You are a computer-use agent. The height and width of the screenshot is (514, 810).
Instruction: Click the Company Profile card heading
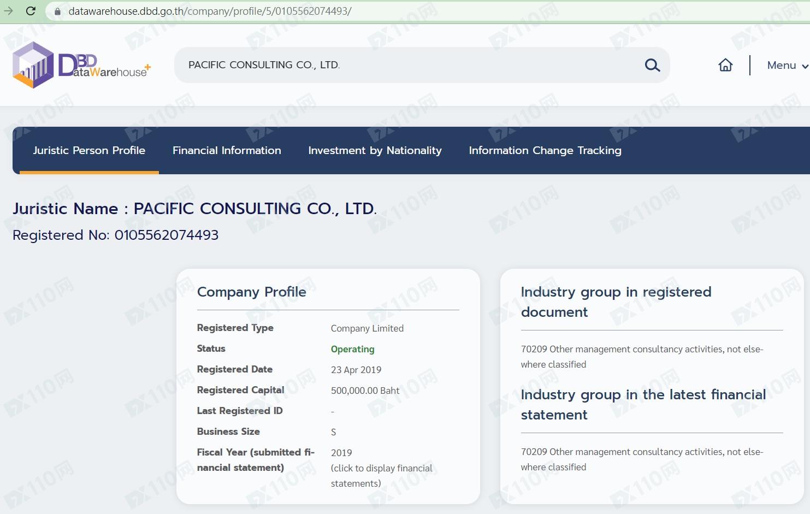point(251,292)
